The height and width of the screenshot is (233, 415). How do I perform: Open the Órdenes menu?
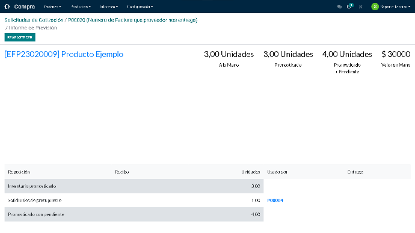pos(52,7)
